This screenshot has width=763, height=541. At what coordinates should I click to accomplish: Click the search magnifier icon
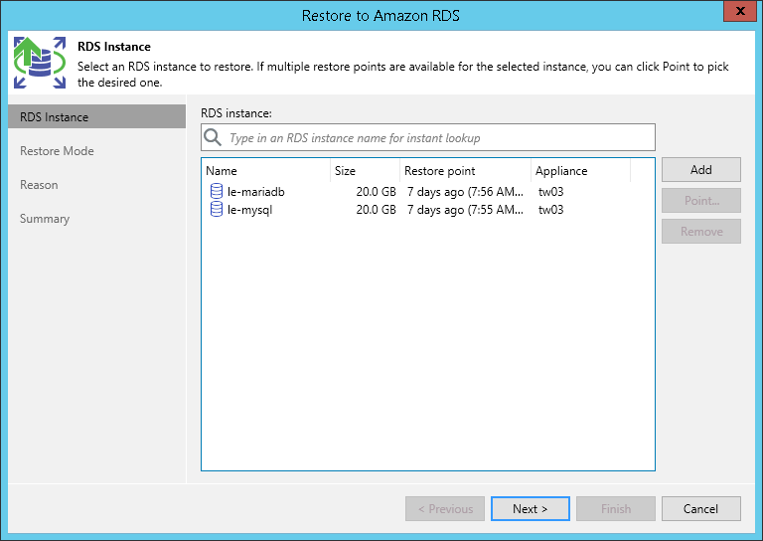[213, 137]
